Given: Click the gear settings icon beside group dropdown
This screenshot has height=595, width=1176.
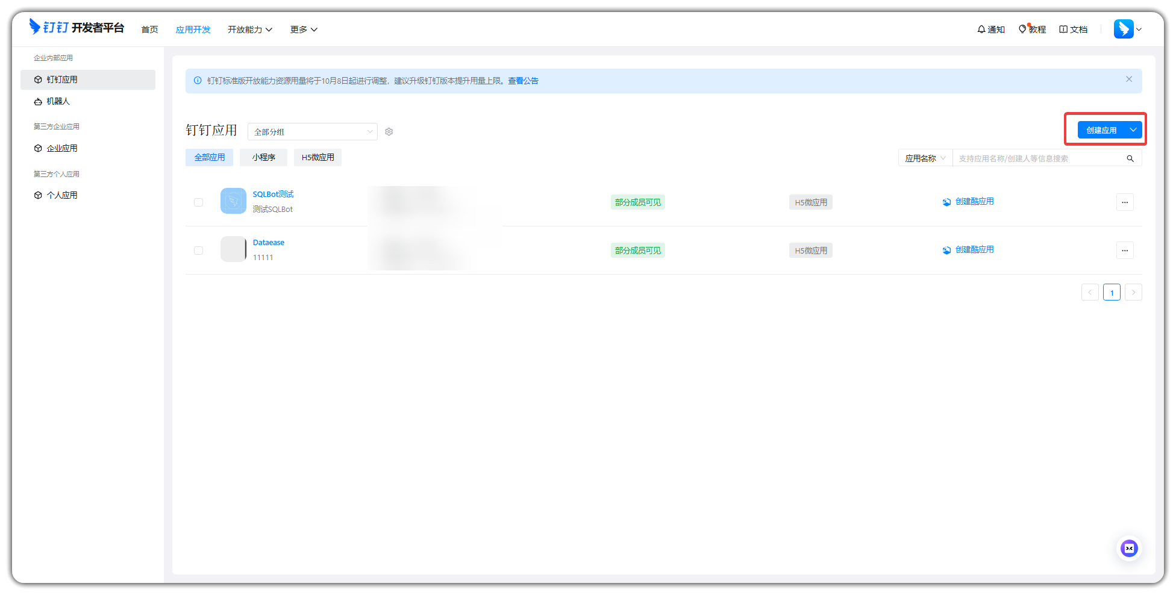Looking at the screenshot, I should click(x=389, y=132).
